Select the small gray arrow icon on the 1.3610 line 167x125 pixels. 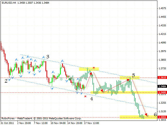(61, 78)
